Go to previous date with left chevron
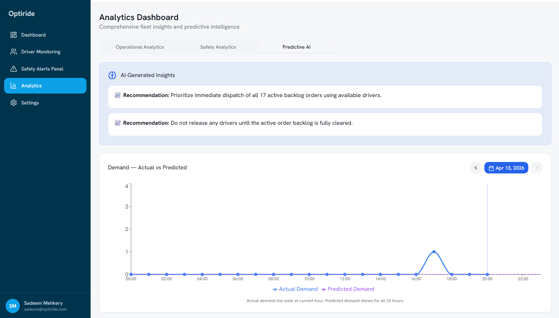The width and height of the screenshot is (559, 318). 476,168
